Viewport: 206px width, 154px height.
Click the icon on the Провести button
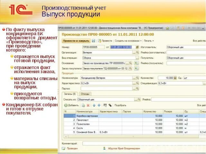point(99,41)
